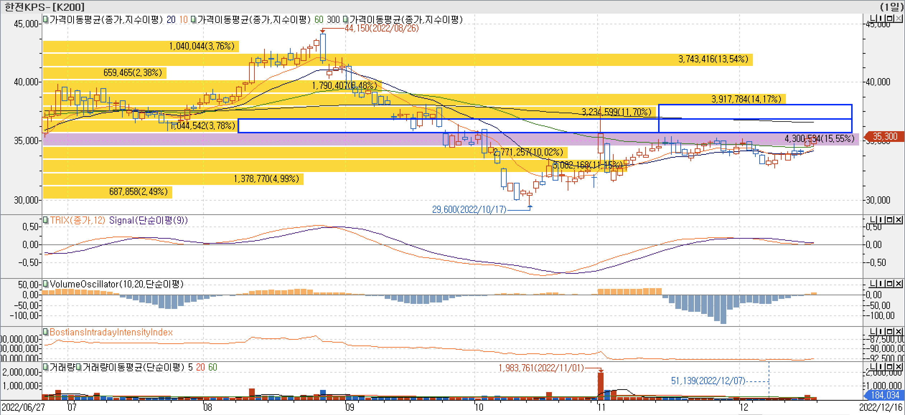
Task: Toggle the first 가격이동평균 indicator marker box
Action: (x=46, y=19)
